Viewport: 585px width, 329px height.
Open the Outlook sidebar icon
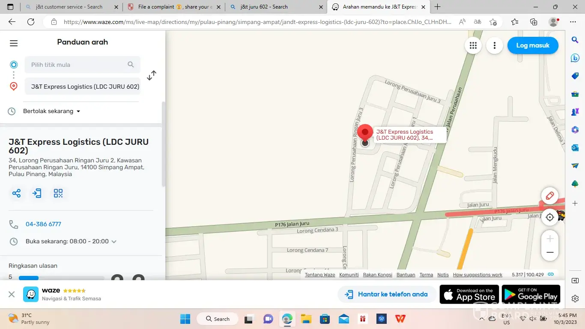click(x=575, y=148)
